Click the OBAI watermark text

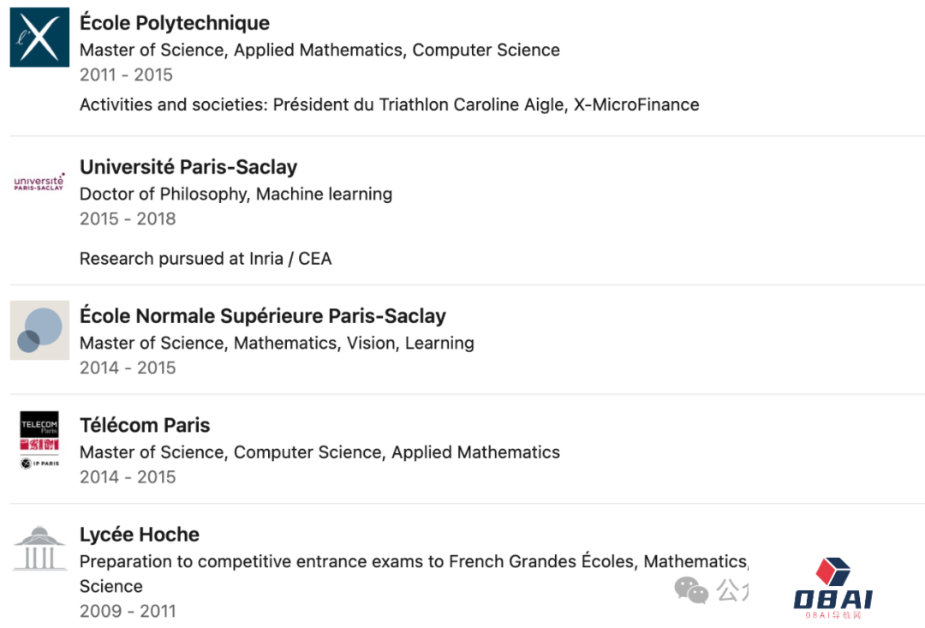click(x=832, y=600)
